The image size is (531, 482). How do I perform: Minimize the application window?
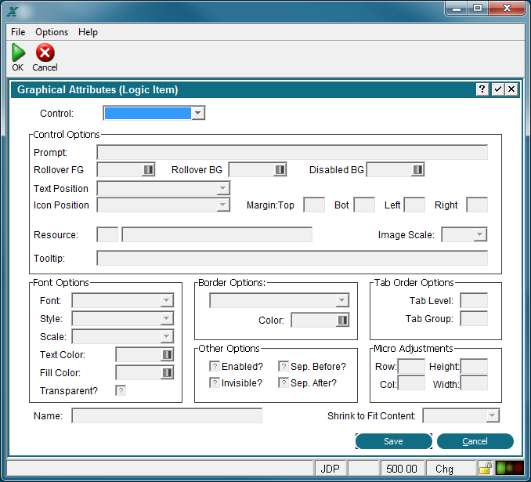[456, 8]
